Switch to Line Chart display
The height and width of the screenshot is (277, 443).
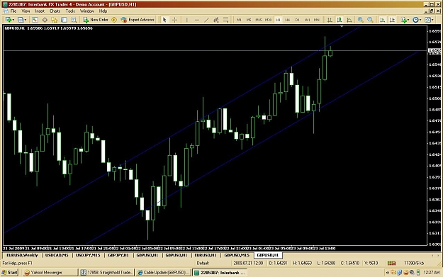pos(349,20)
